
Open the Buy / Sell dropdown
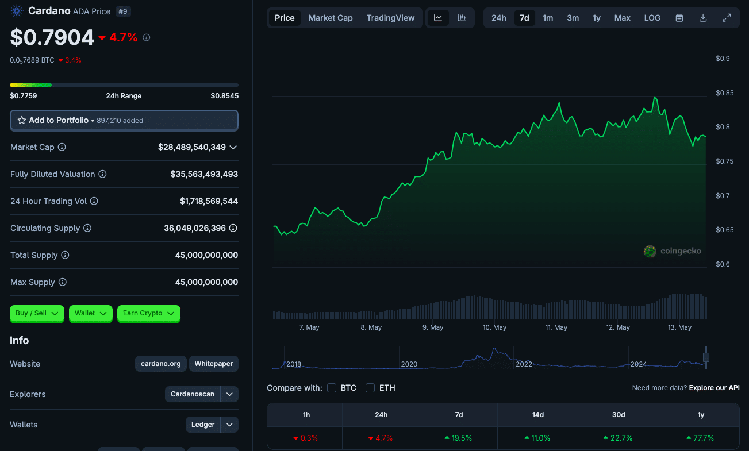tap(37, 313)
